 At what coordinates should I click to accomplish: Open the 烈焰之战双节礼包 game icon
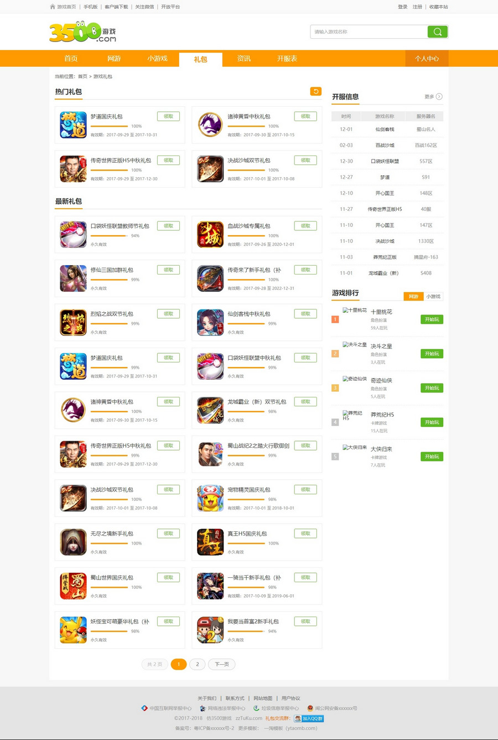[x=74, y=323]
